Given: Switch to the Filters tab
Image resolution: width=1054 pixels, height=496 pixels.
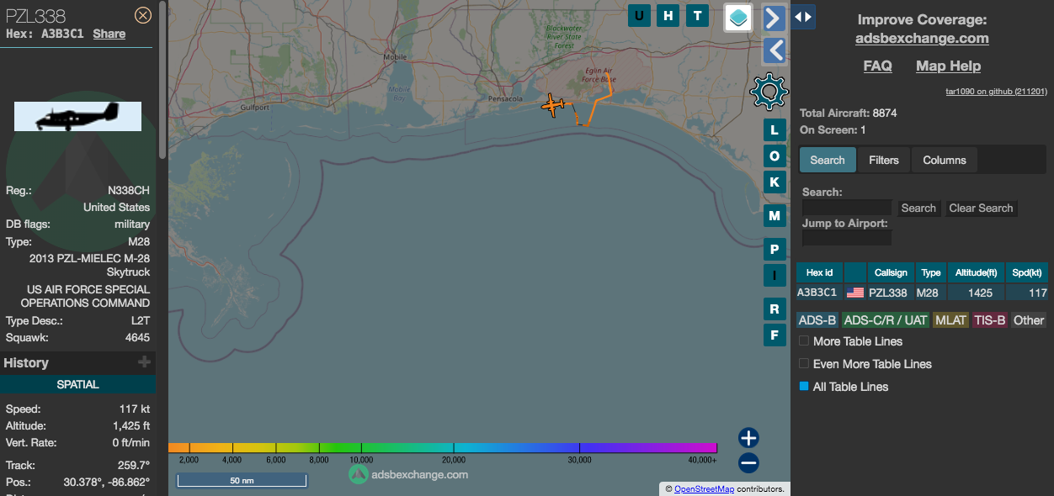Looking at the screenshot, I should (x=884, y=160).
